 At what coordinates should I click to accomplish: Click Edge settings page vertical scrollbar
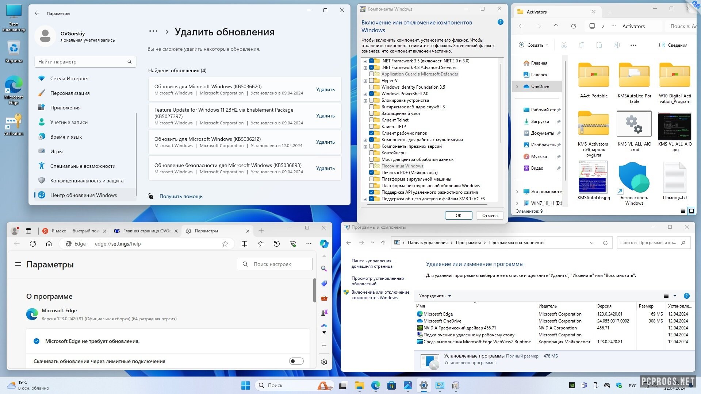[x=314, y=291]
